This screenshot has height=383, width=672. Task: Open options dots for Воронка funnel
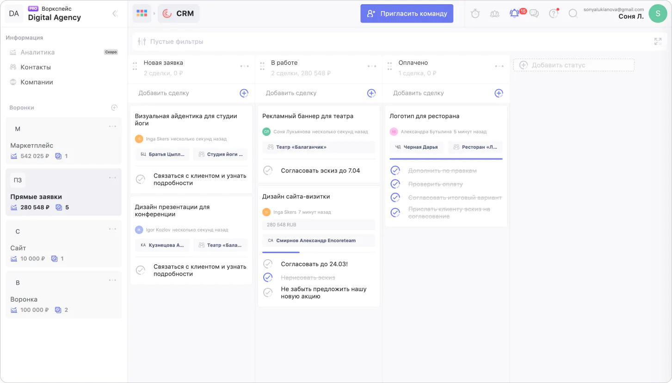[x=112, y=280]
